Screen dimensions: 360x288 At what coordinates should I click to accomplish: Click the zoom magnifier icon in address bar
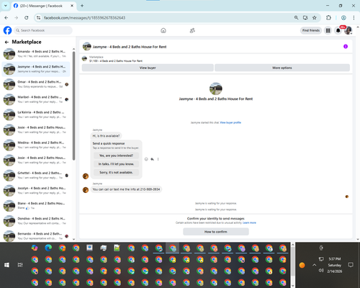296,18
